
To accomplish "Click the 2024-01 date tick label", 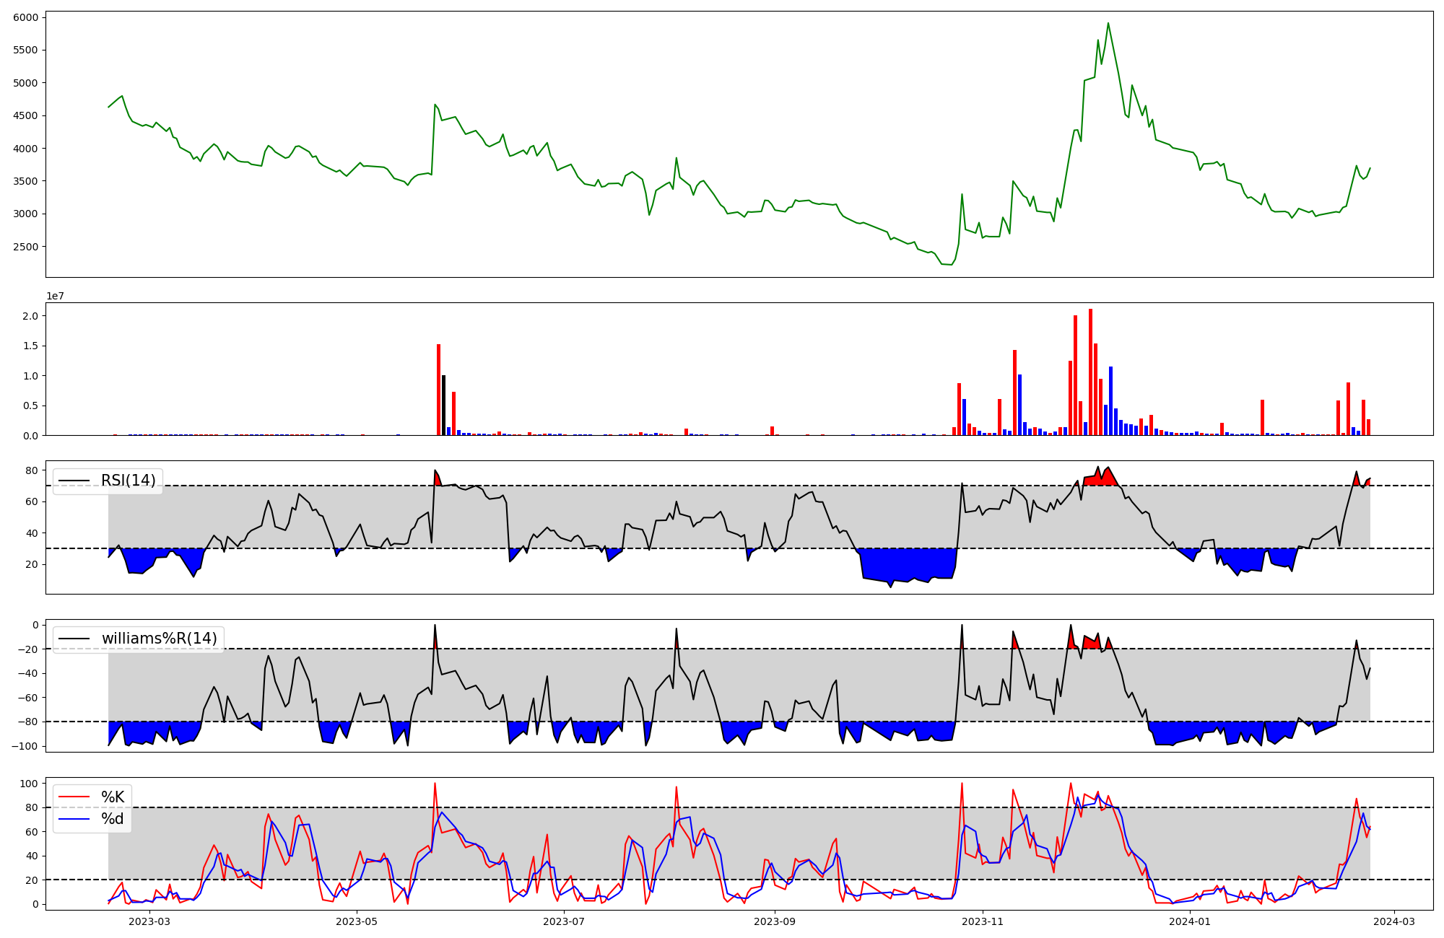I will tap(1189, 921).
